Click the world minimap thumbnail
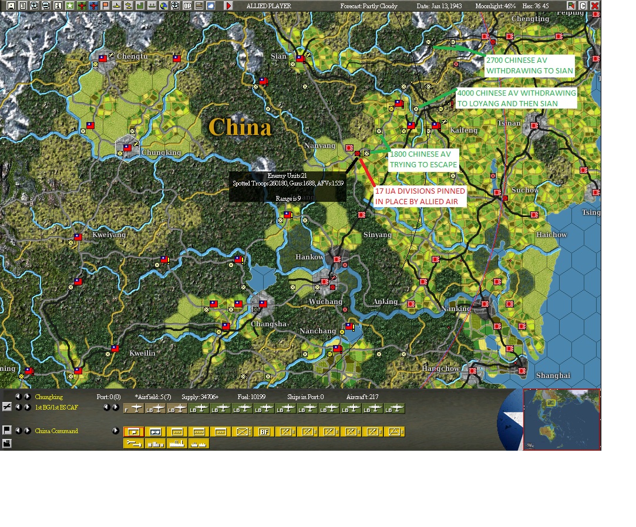This screenshot has height=527, width=636. (562, 420)
